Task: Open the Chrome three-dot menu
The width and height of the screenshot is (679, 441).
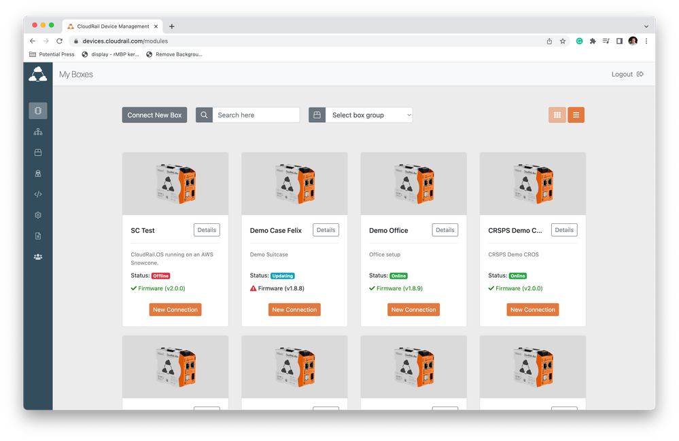Action: [x=646, y=41]
